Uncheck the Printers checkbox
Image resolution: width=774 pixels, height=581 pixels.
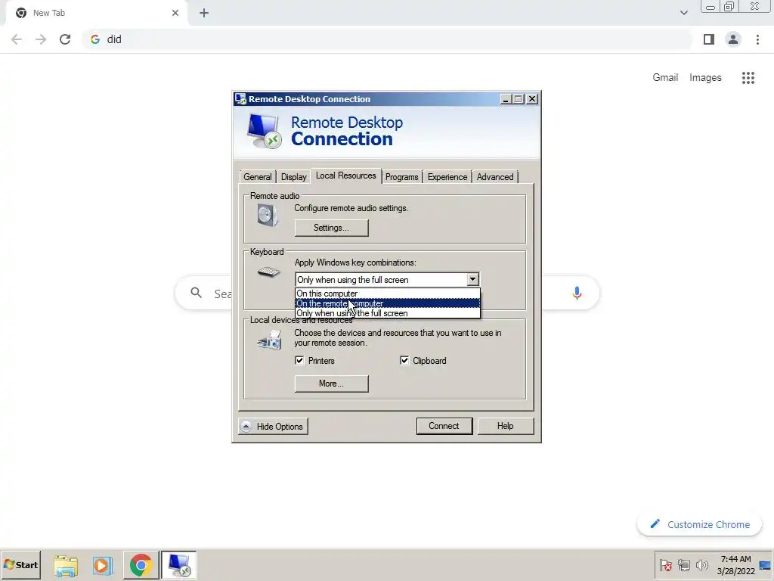point(299,361)
